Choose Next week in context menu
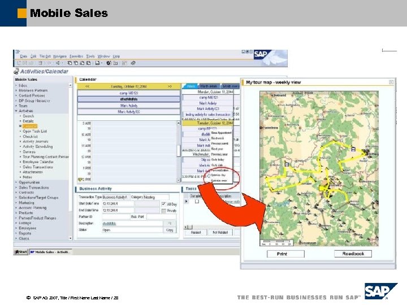Viewport: 407px width, 305px height. point(218,138)
